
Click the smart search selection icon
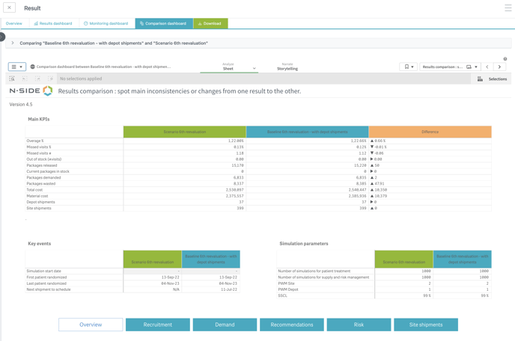click(12, 79)
